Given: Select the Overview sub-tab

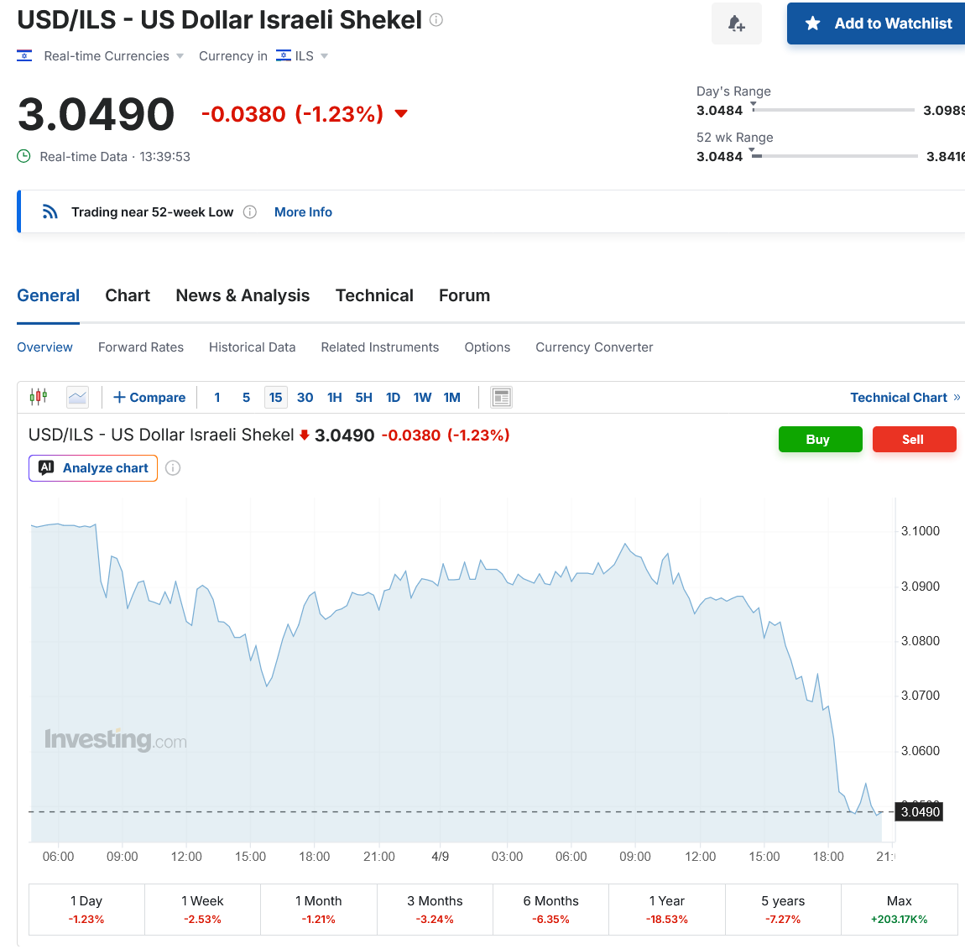Looking at the screenshot, I should click(44, 347).
